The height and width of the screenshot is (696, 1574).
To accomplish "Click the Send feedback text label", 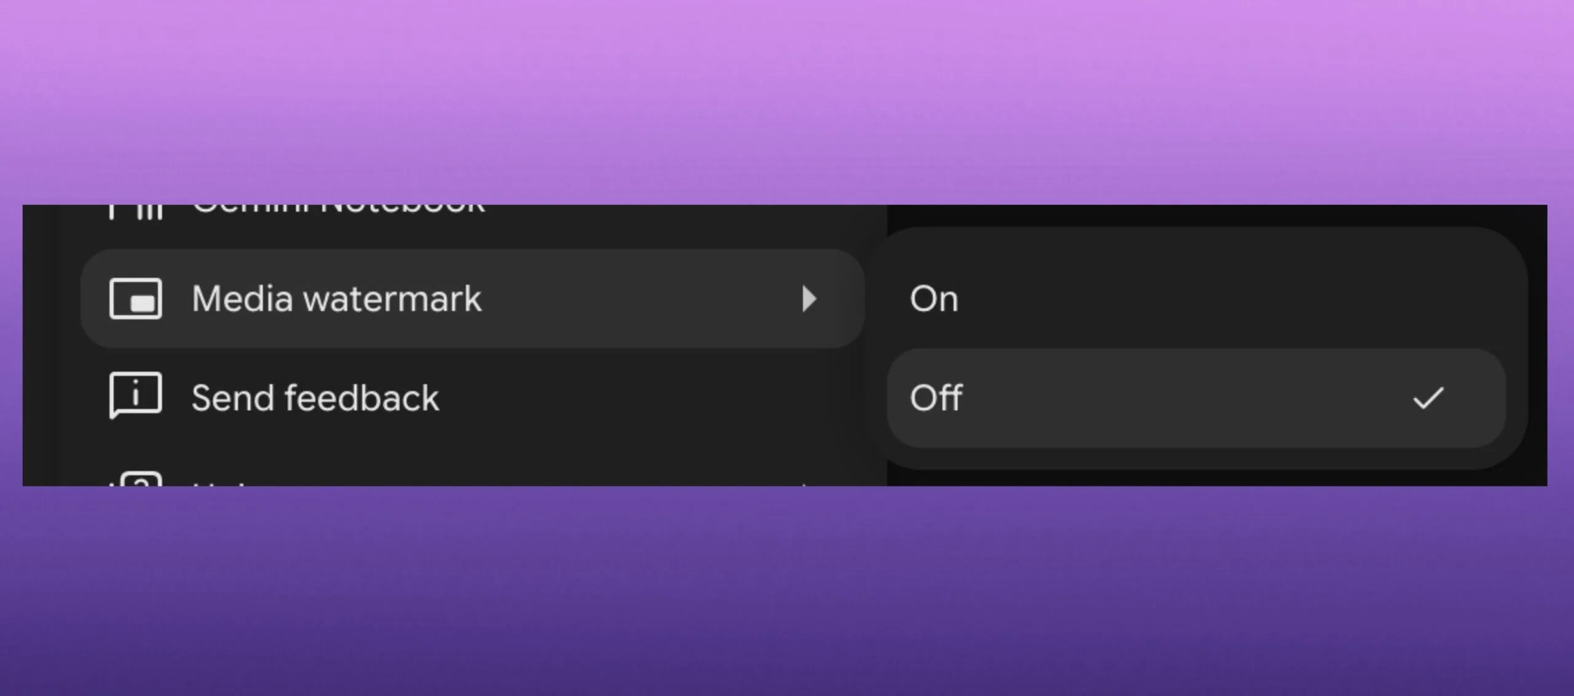I will pyautogui.click(x=315, y=398).
